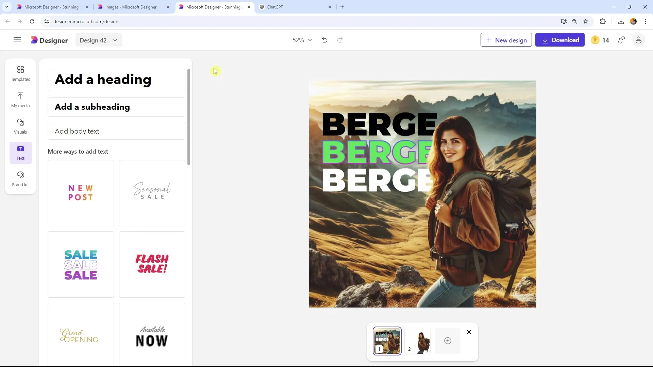Undo the last action
Viewport: 653px width, 367px height.
coord(324,40)
